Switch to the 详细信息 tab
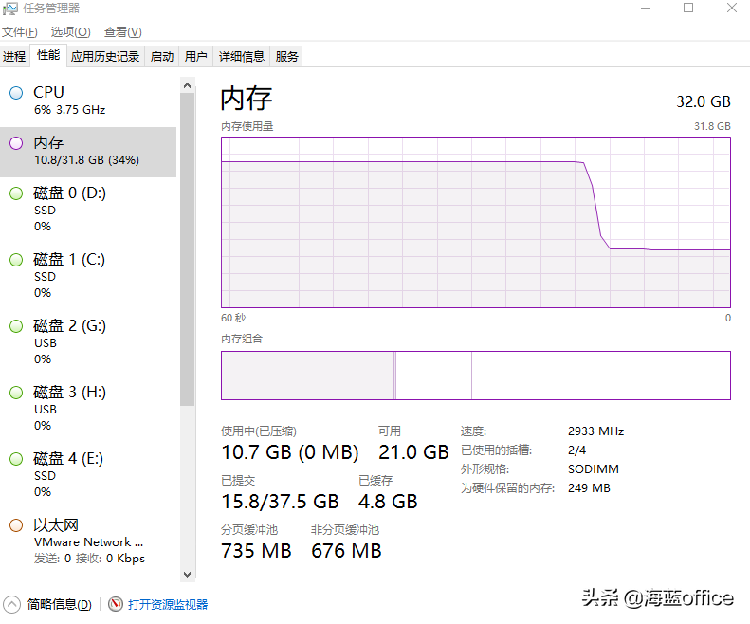Image resolution: width=750 pixels, height=624 pixels. 242,57
